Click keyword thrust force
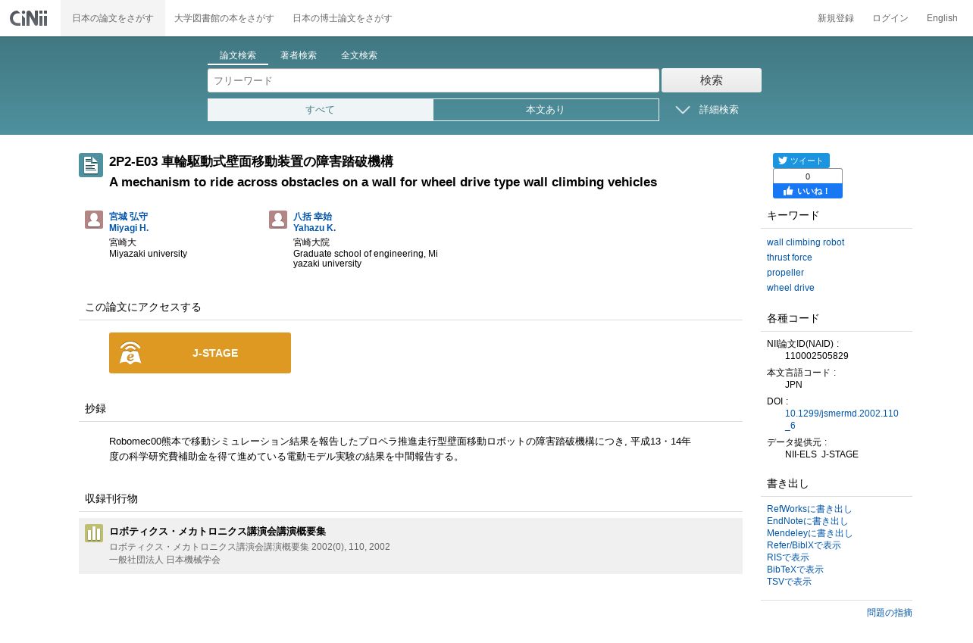 coord(790,258)
